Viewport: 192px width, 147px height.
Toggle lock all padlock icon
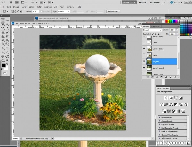(x=159, y=34)
